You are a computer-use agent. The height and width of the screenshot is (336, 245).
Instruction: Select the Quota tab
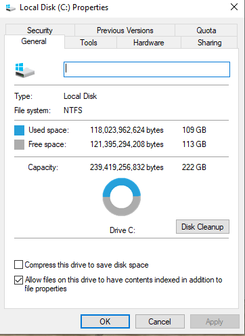point(206,30)
